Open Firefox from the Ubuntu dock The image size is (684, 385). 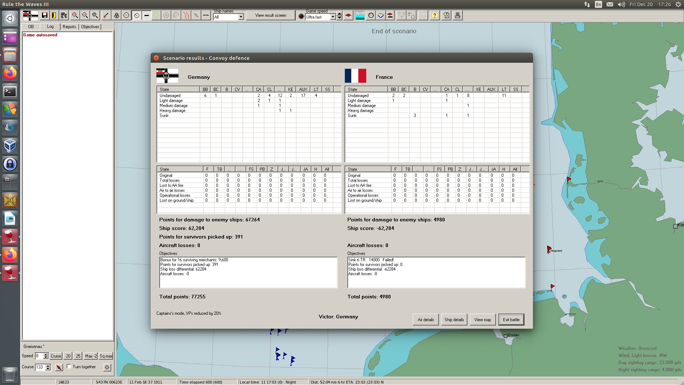coord(10,73)
